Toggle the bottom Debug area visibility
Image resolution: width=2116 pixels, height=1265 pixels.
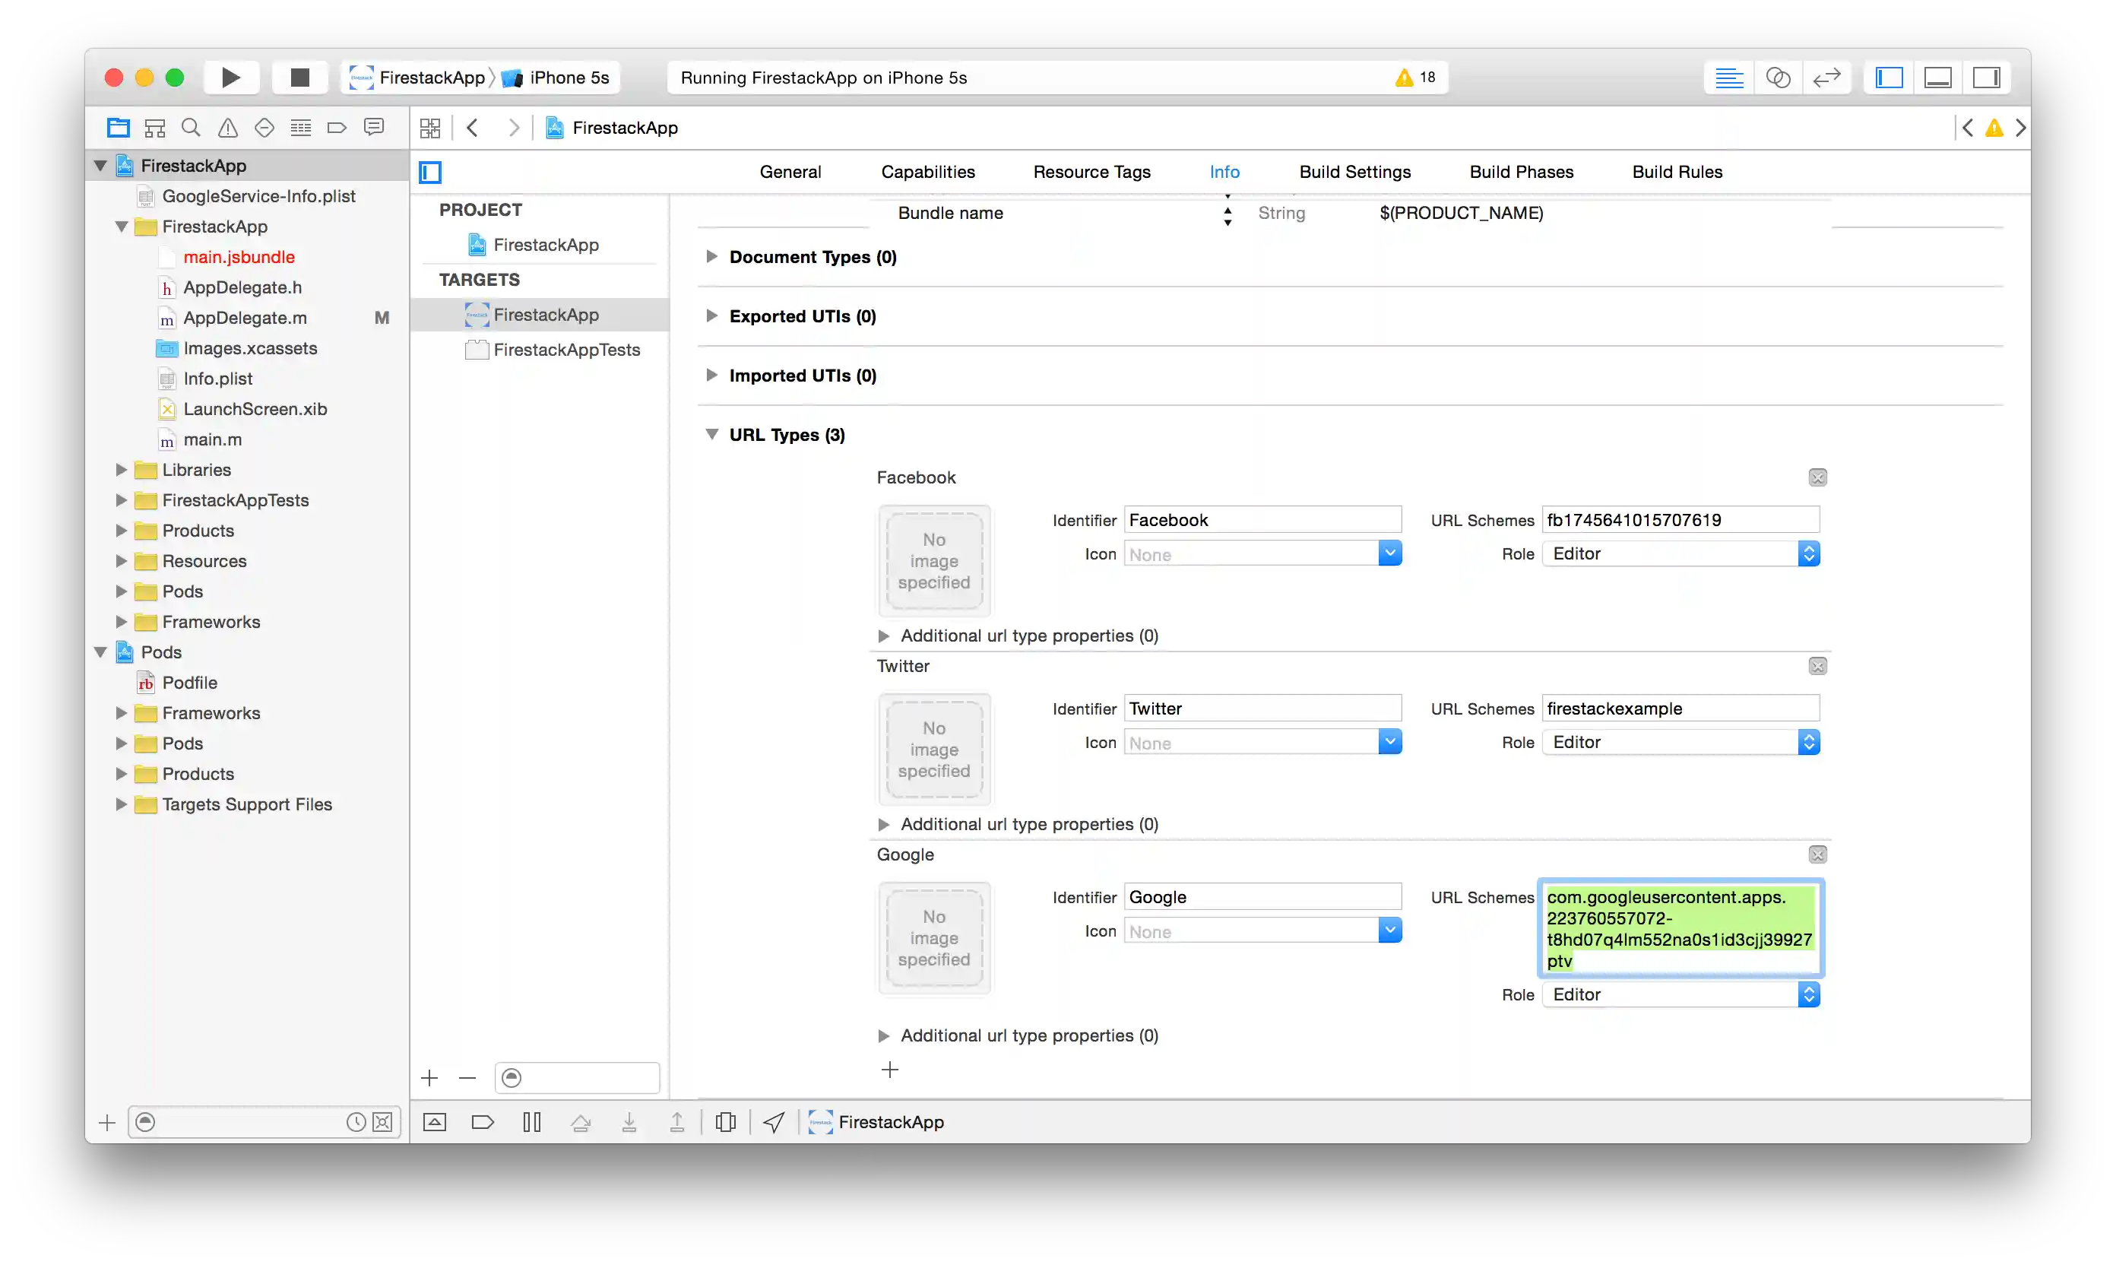(x=1937, y=78)
